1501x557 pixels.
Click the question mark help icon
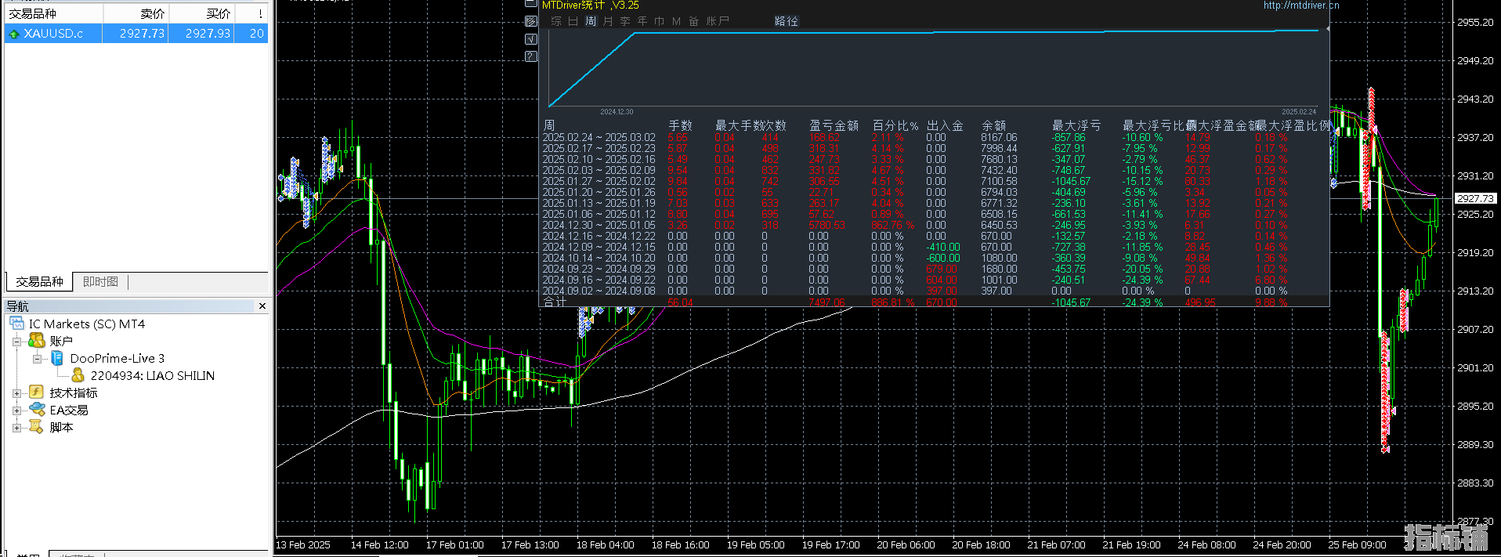[531, 56]
